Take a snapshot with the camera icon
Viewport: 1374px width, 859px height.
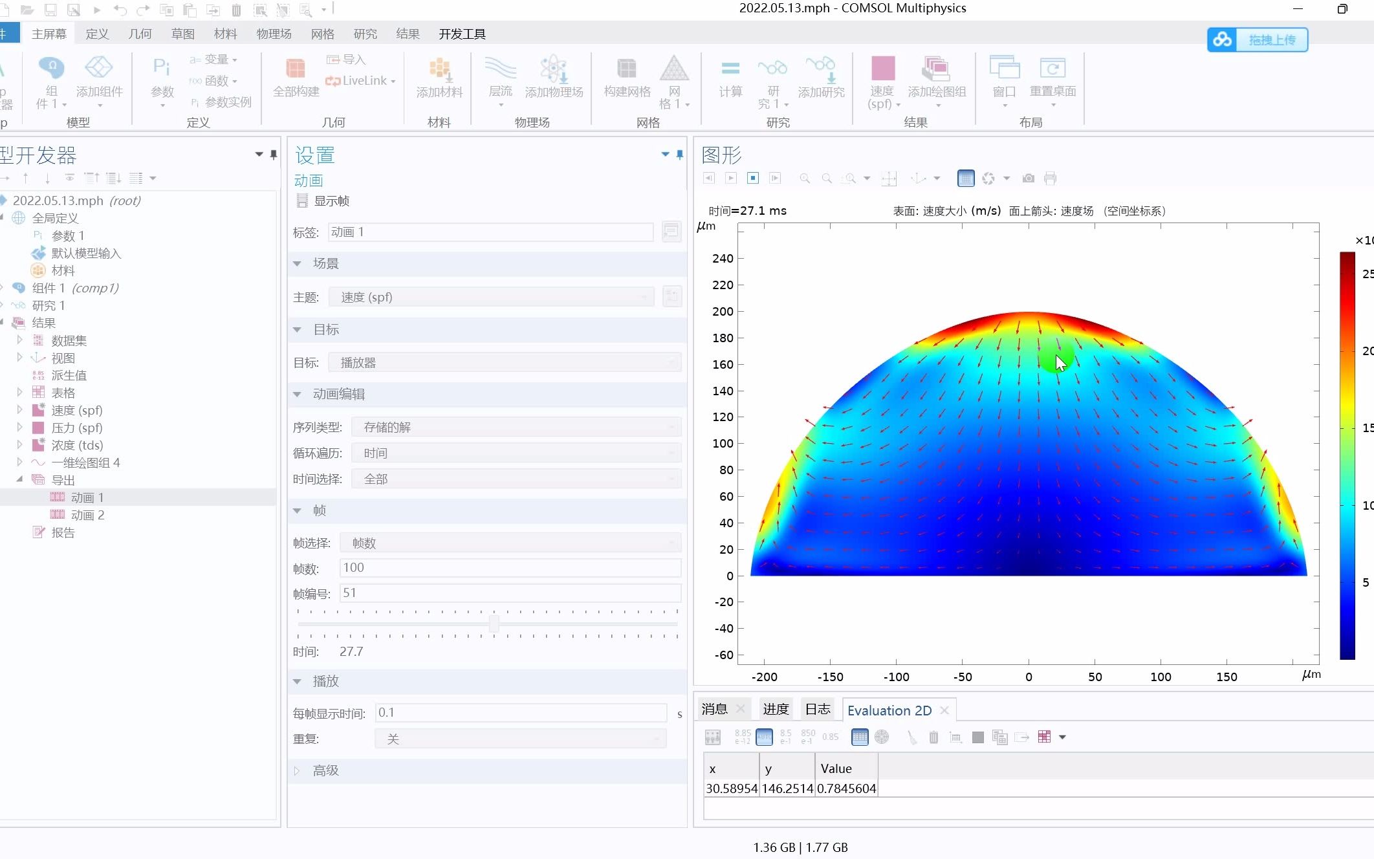tap(1028, 179)
